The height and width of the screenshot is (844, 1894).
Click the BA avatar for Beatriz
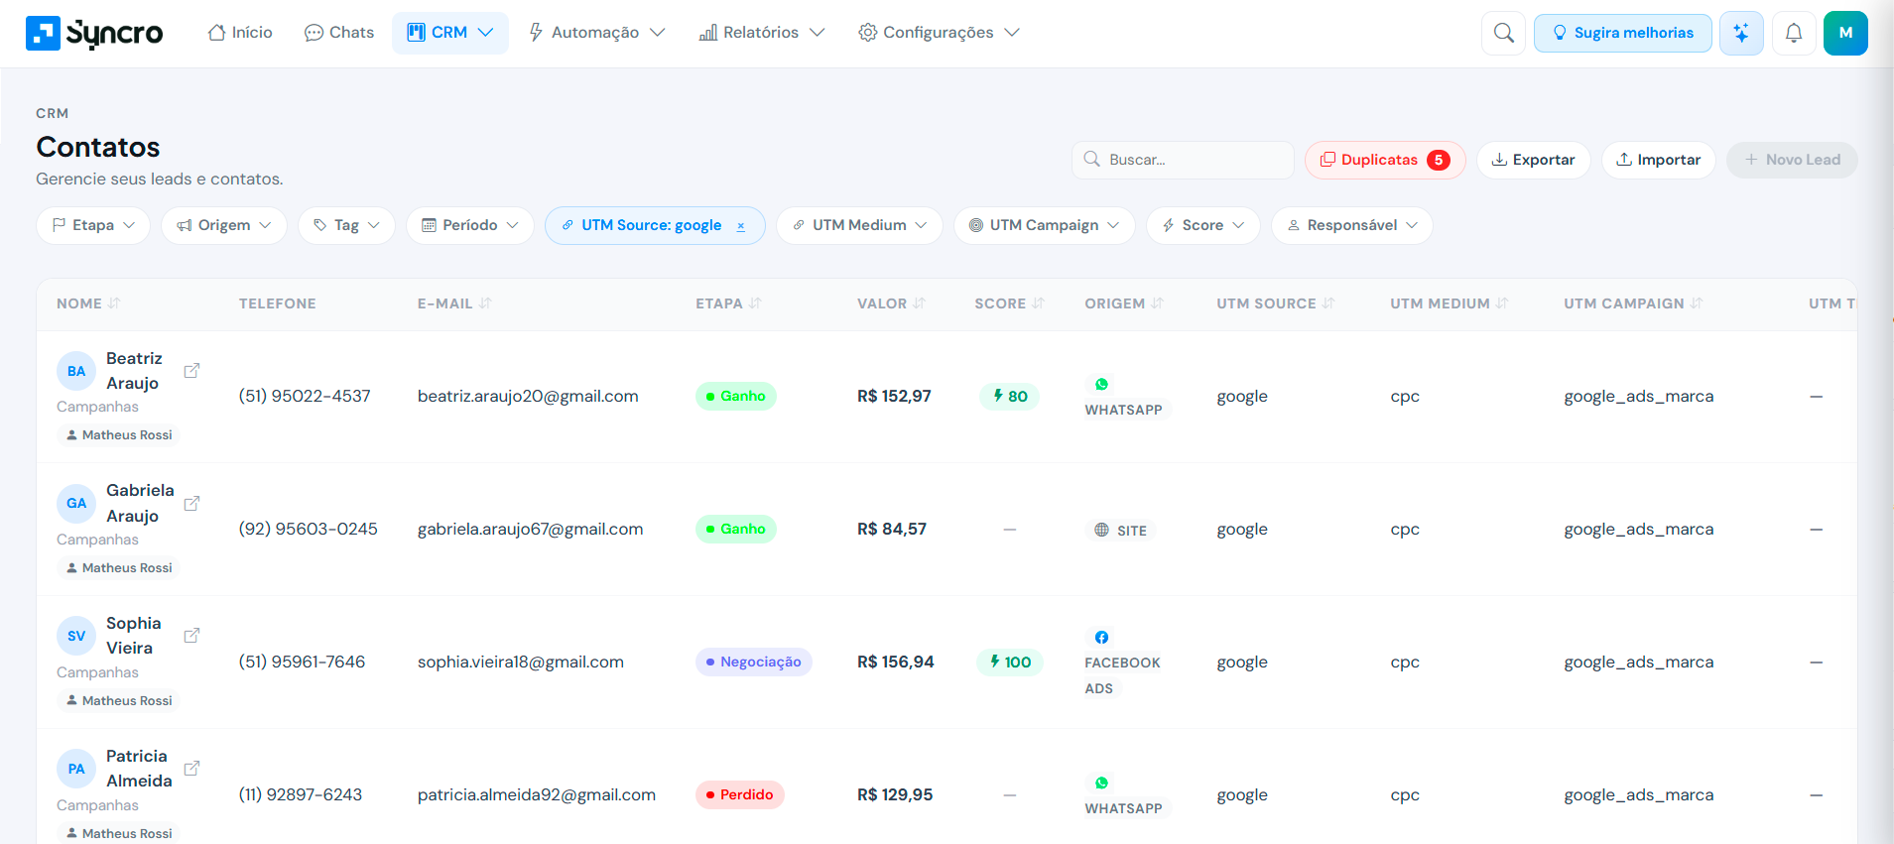(x=76, y=371)
